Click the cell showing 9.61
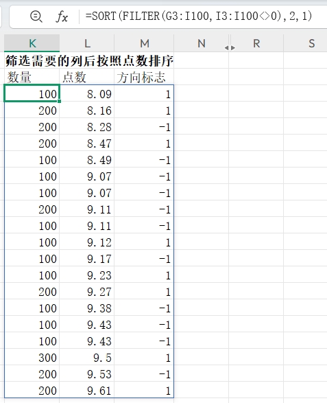Viewport: 327px width, 403px height. click(x=87, y=391)
